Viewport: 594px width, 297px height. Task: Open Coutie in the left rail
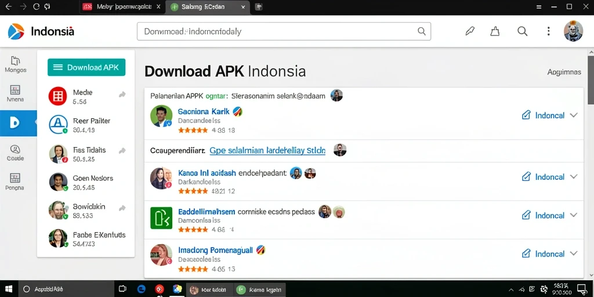[x=16, y=153]
